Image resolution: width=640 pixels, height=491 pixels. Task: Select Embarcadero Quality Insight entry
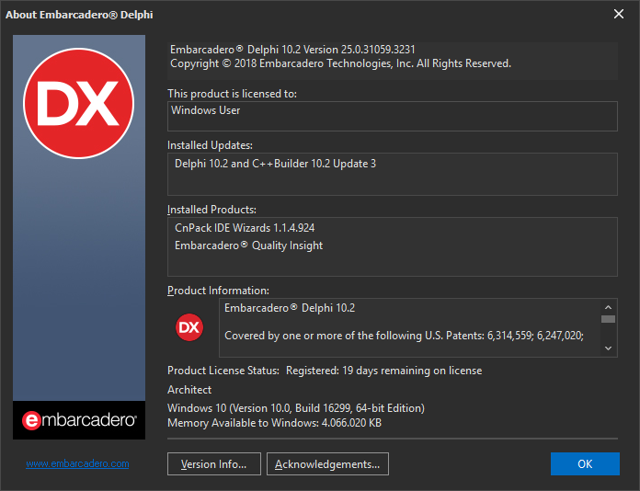(x=248, y=245)
